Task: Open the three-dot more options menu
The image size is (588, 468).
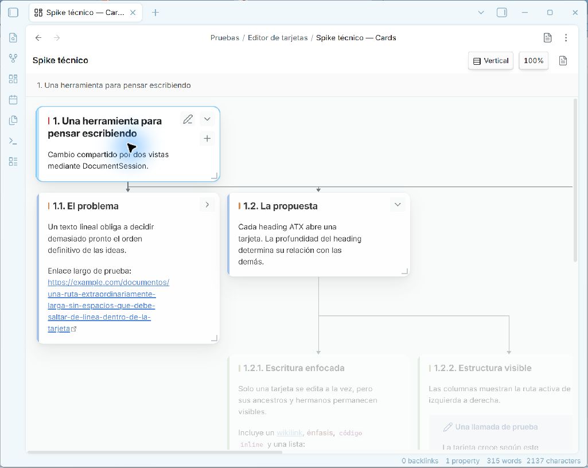Action: point(566,37)
